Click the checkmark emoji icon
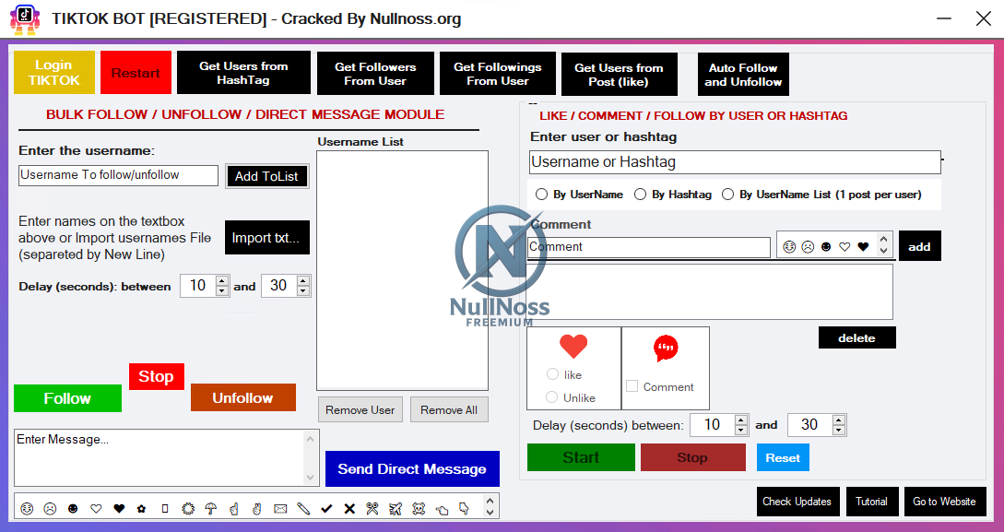1004x532 pixels. (x=326, y=507)
